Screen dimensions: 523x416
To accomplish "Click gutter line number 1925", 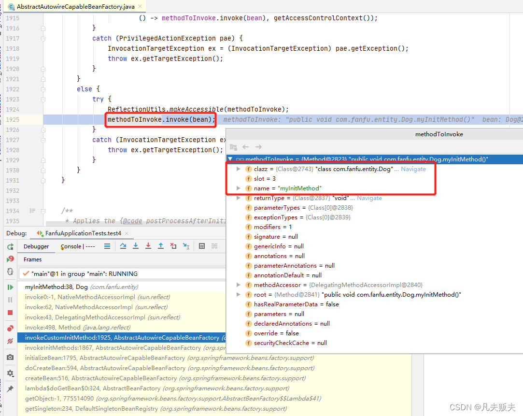I will 13,119.
